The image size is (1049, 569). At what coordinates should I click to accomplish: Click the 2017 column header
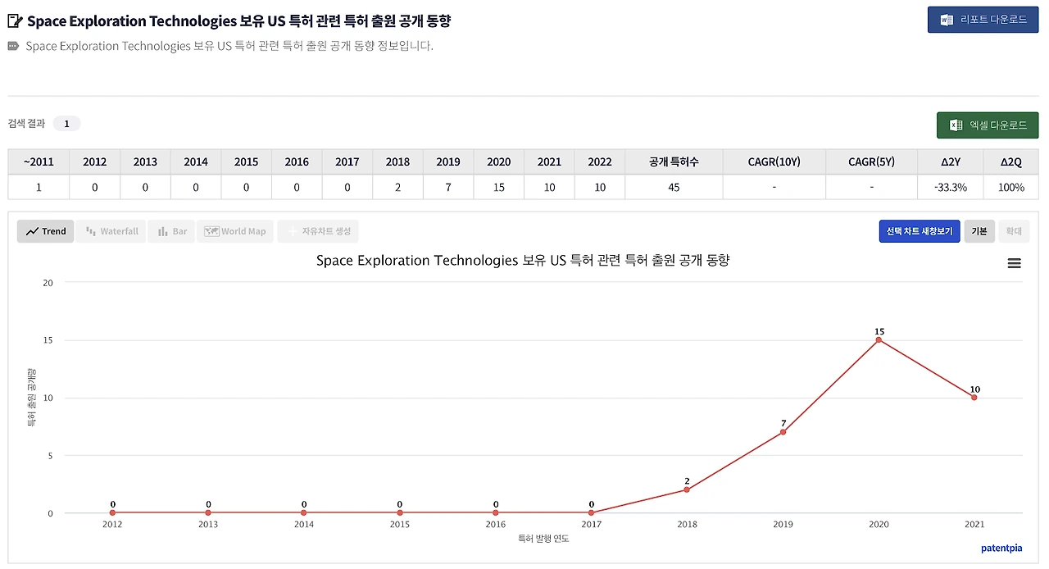[x=347, y=162]
